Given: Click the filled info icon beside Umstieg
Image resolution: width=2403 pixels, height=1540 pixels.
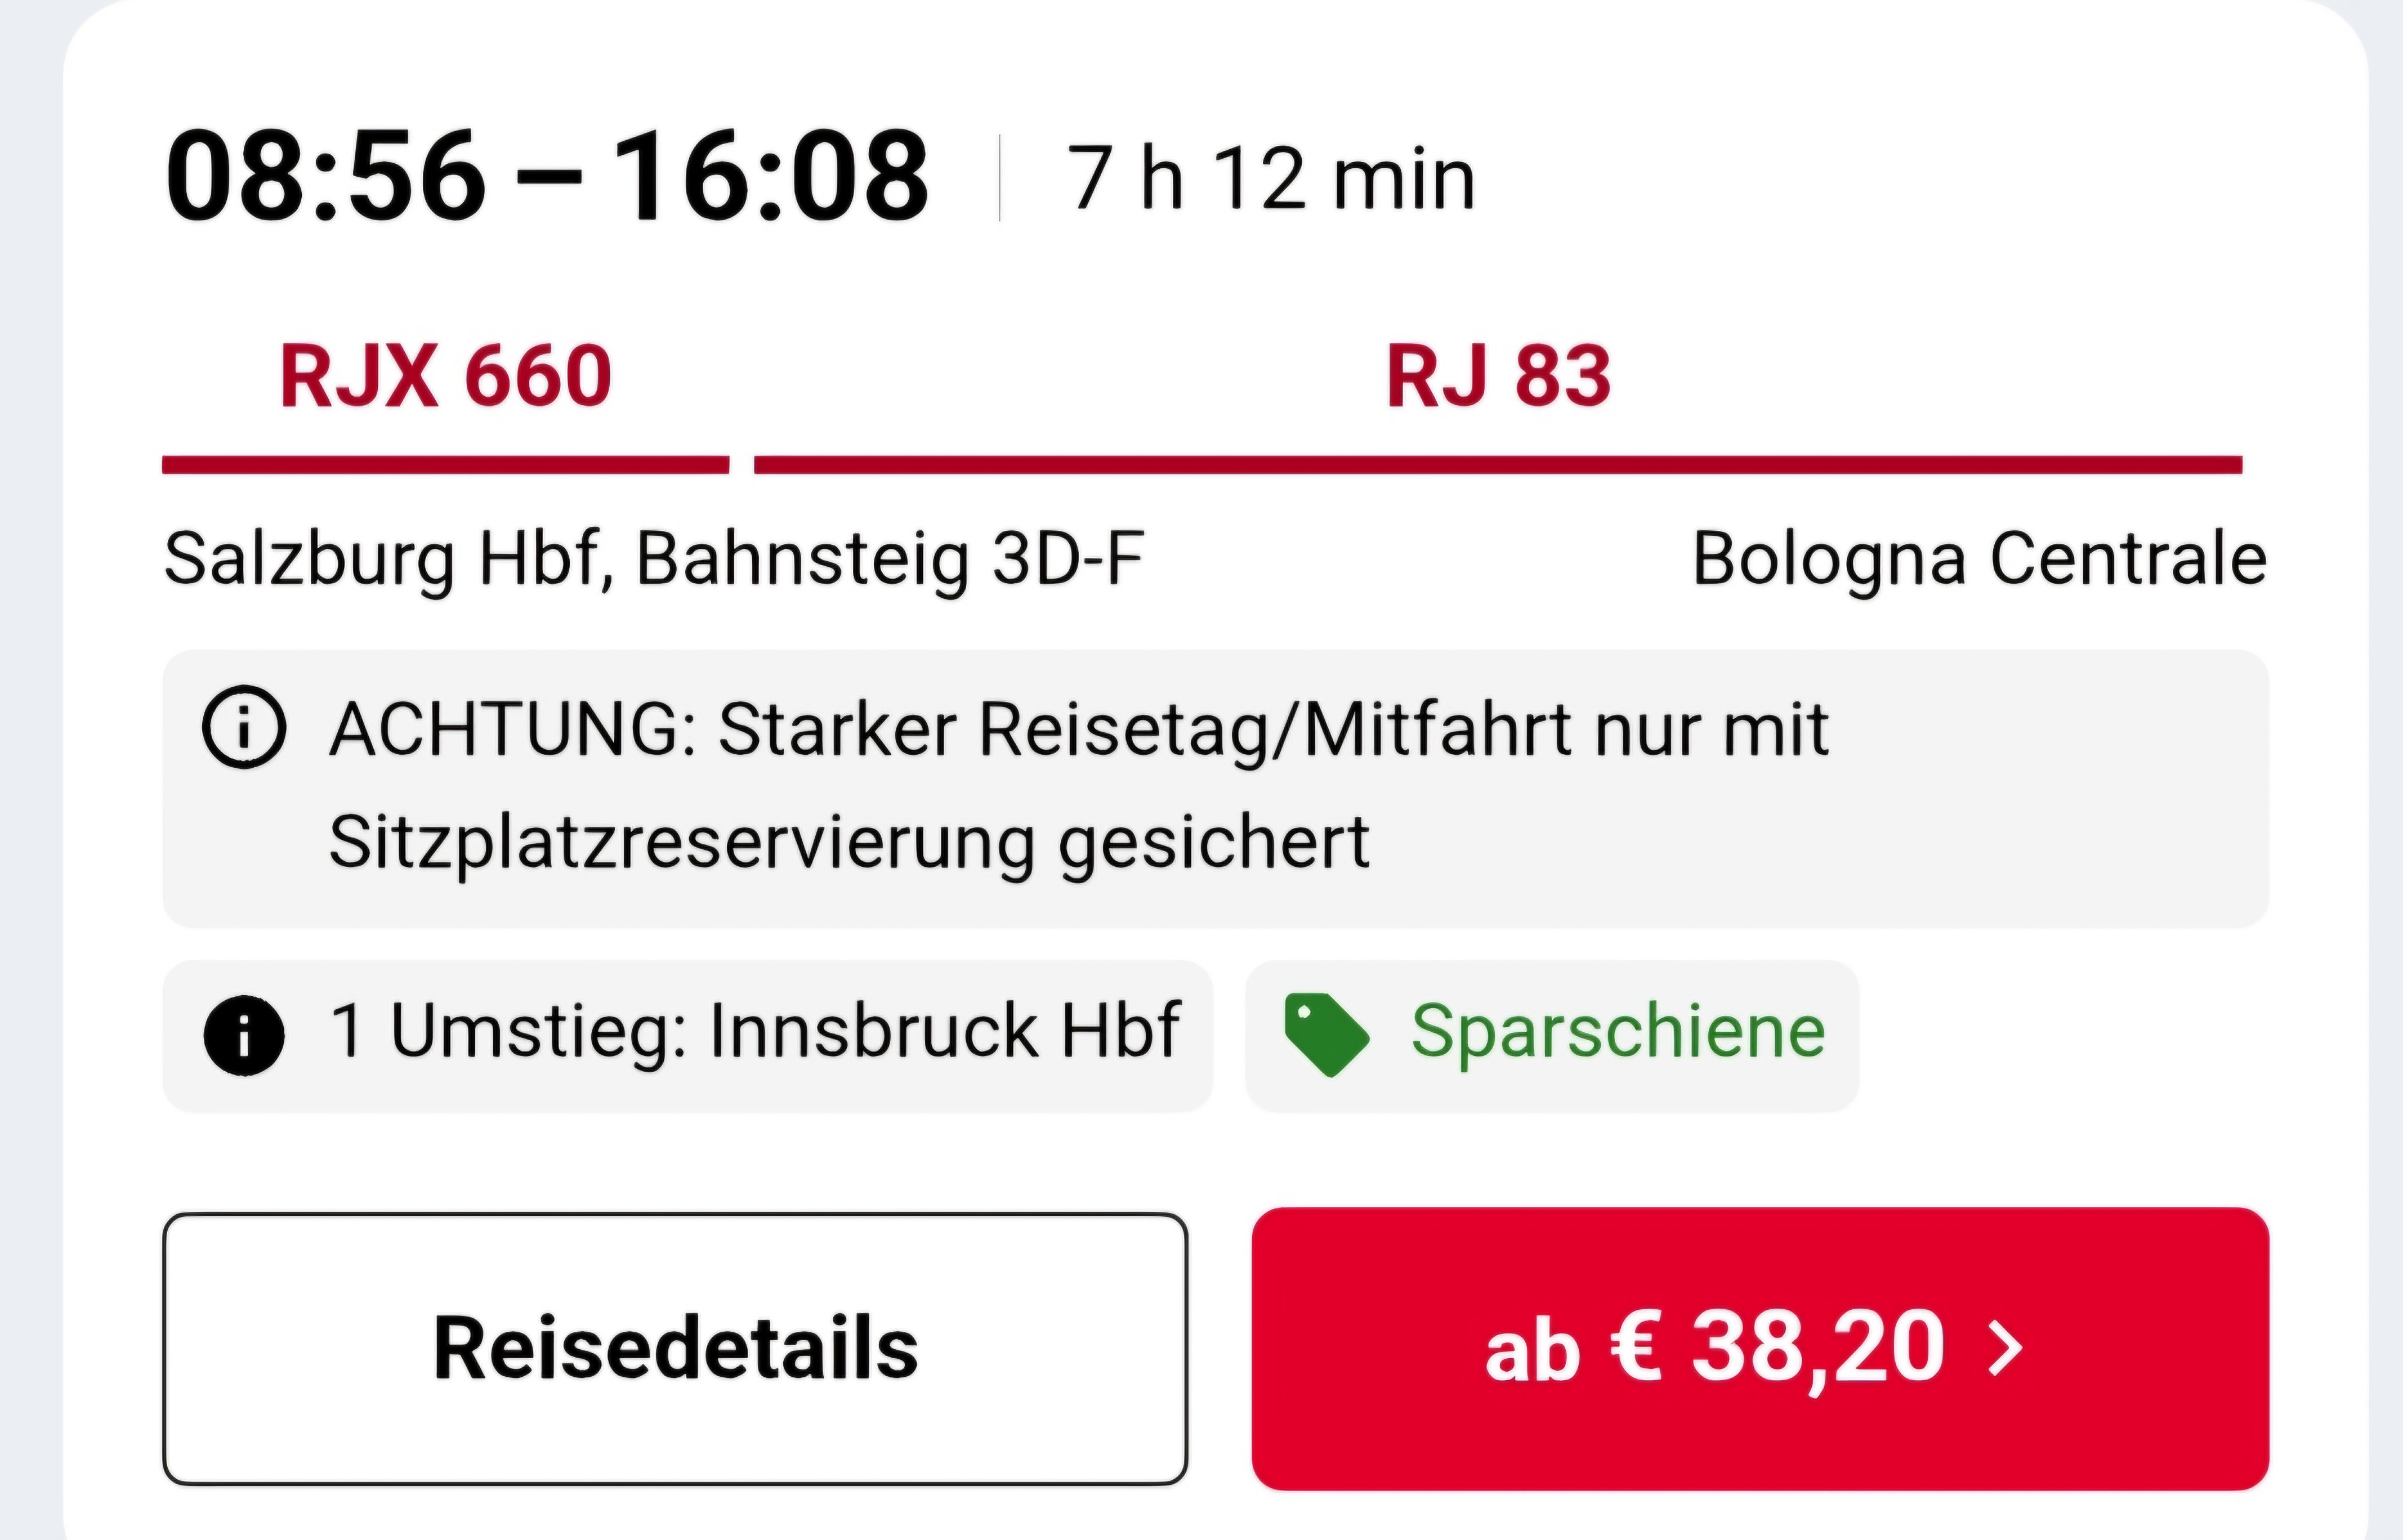Looking at the screenshot, I should click(x=244, y=1035).
